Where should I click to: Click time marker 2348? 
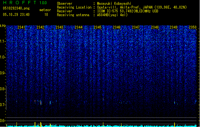155,27
